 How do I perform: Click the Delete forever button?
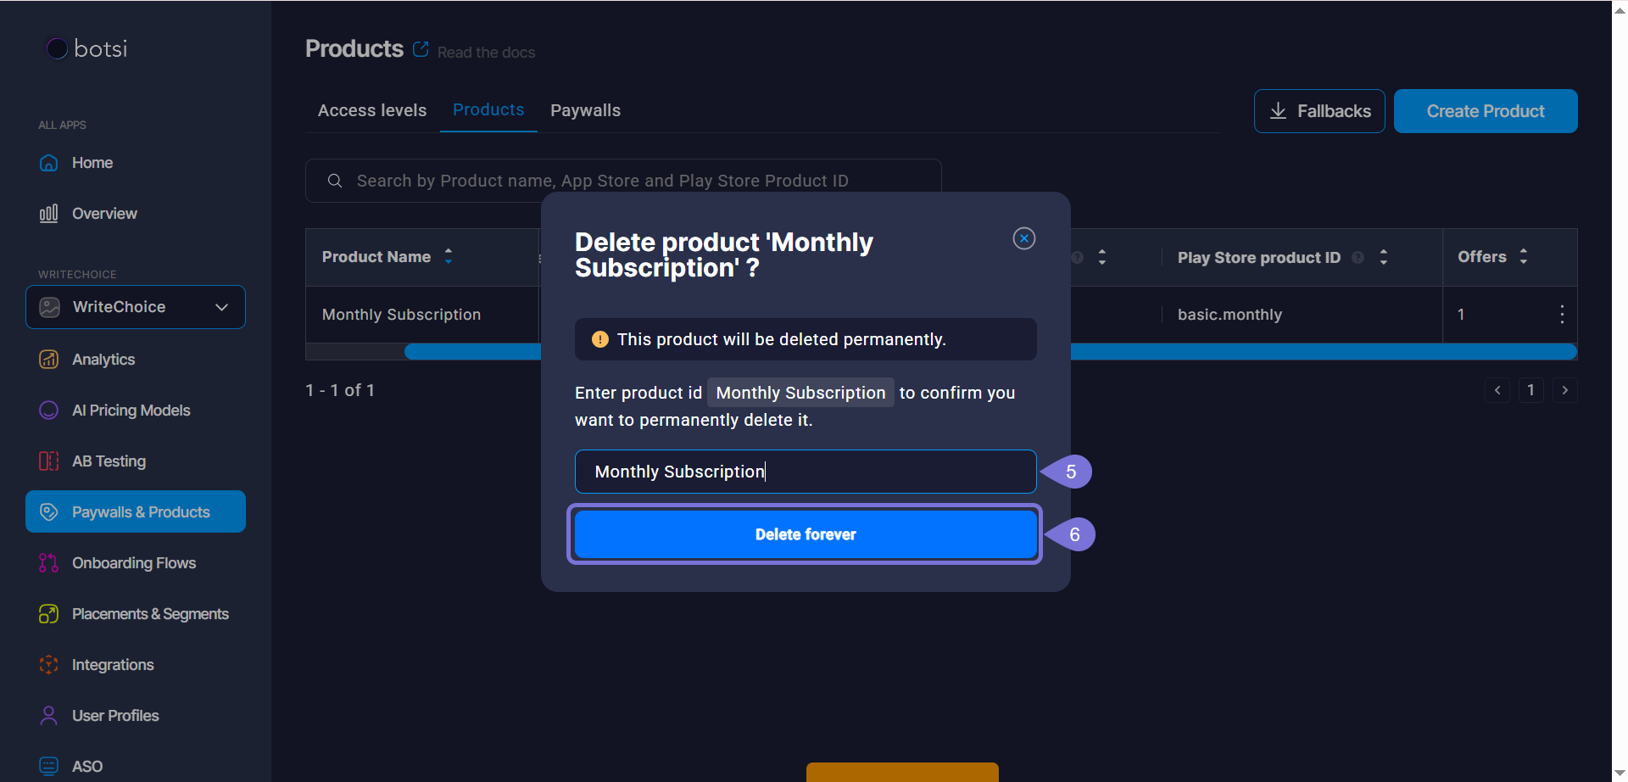(805, 534)
